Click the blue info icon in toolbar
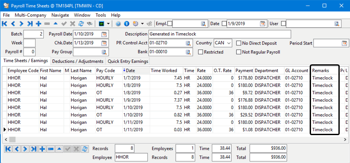 (127, 24)
